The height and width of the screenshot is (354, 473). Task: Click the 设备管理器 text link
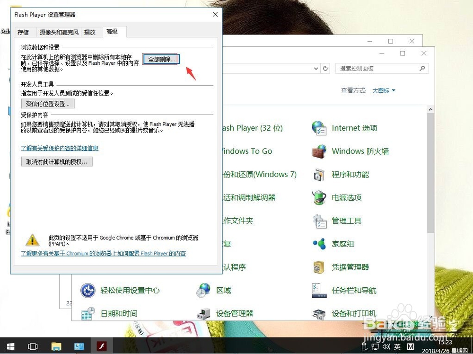tap(235, 314)
